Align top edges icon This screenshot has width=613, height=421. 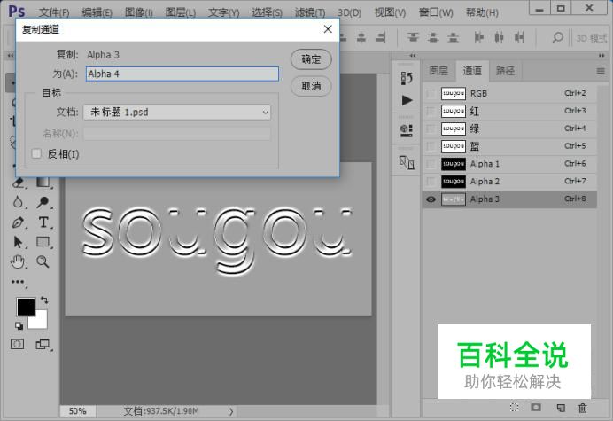click(x=413, y=37)
